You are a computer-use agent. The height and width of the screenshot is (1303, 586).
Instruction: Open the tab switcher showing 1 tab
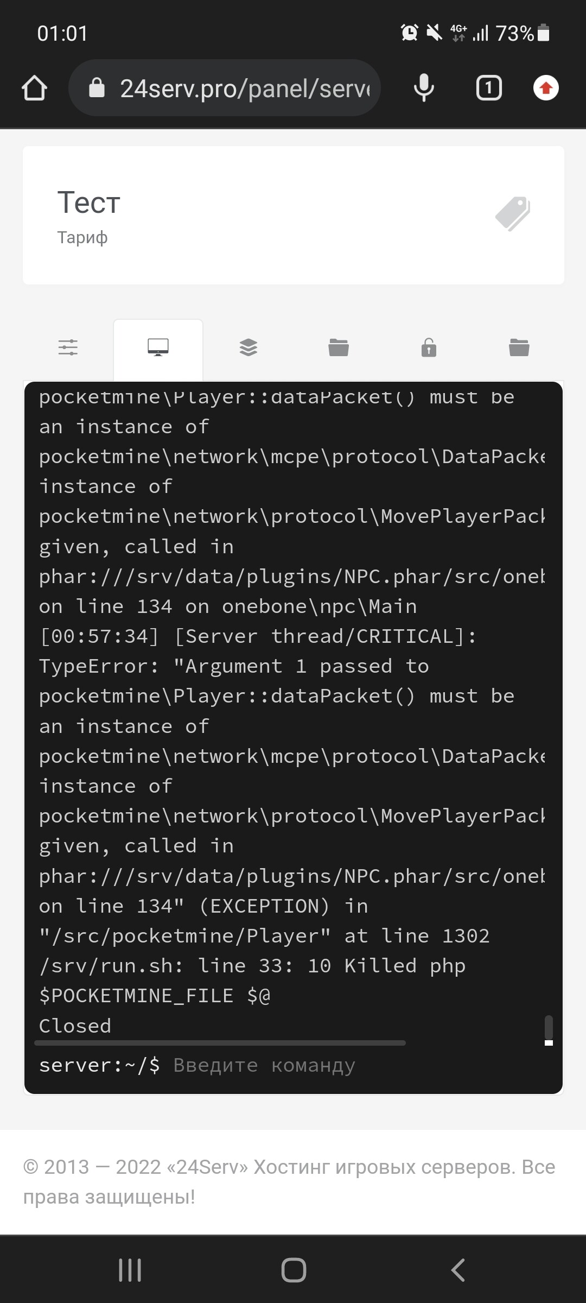point(488,88)
